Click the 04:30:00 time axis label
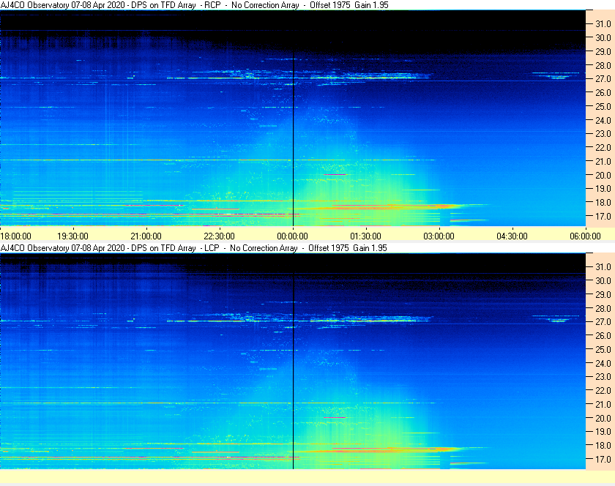The width and height of the screenshot is (615, 486). point(512,236)
